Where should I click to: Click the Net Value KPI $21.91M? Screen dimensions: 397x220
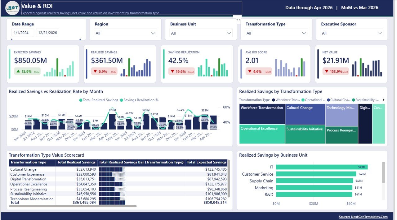[x=336, y=61]
